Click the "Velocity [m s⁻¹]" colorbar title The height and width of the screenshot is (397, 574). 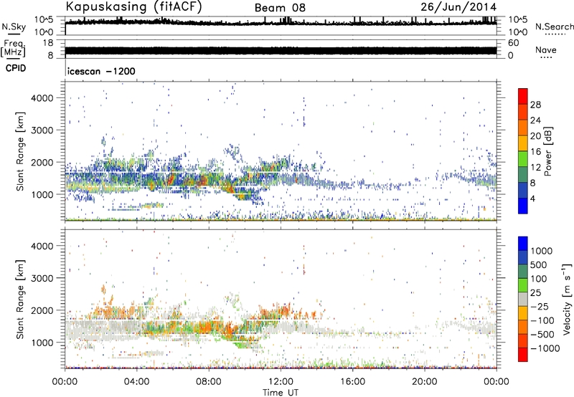567,299
